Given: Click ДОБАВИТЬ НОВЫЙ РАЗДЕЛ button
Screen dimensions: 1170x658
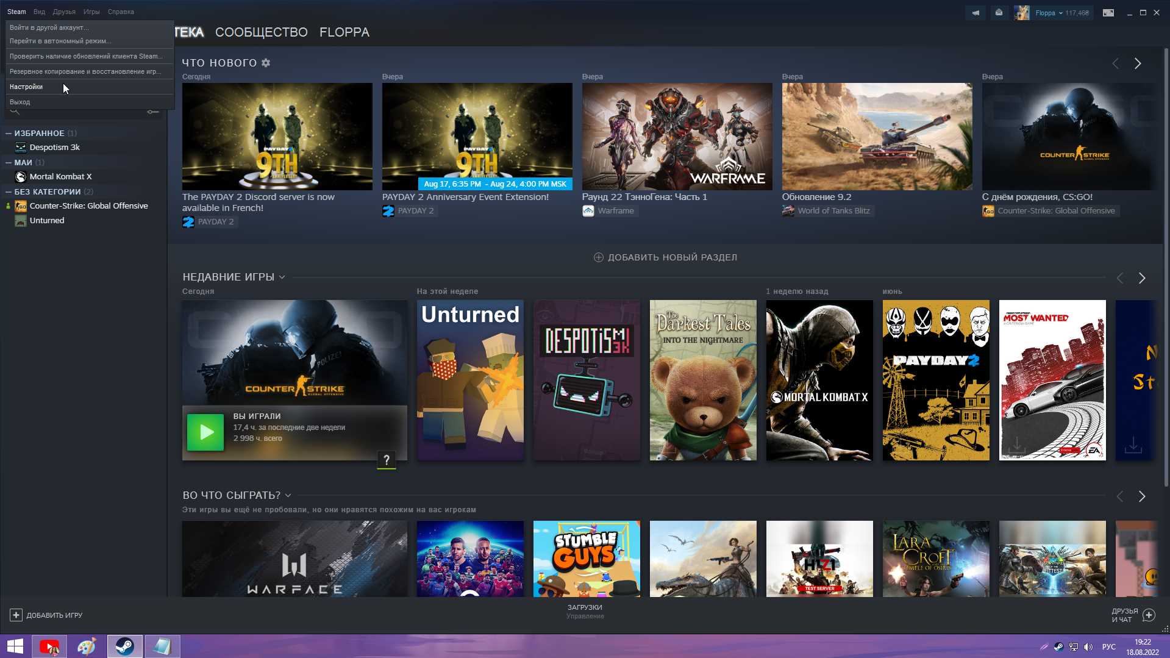Looking at the screenshot, I should click(666, 257).
